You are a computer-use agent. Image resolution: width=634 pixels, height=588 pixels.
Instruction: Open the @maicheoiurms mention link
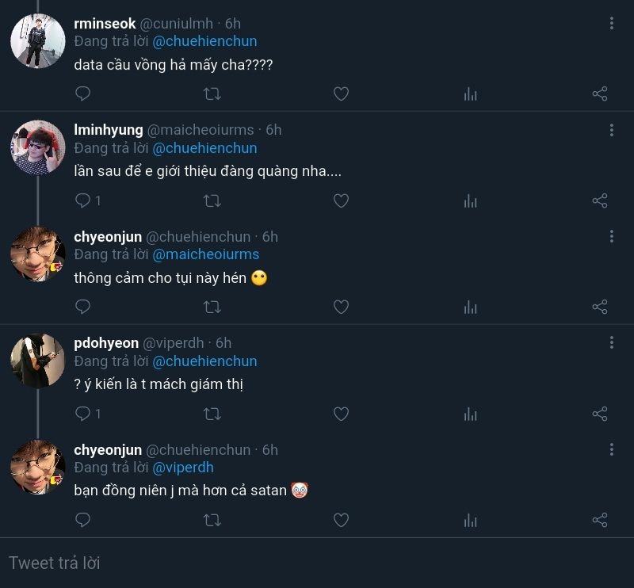point(206,254)
